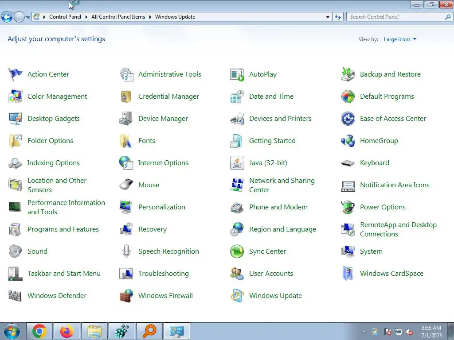This screenshot has width=454, height=340.
Task: Click the User Accounts people icon
Action: [x=237, y=274]
